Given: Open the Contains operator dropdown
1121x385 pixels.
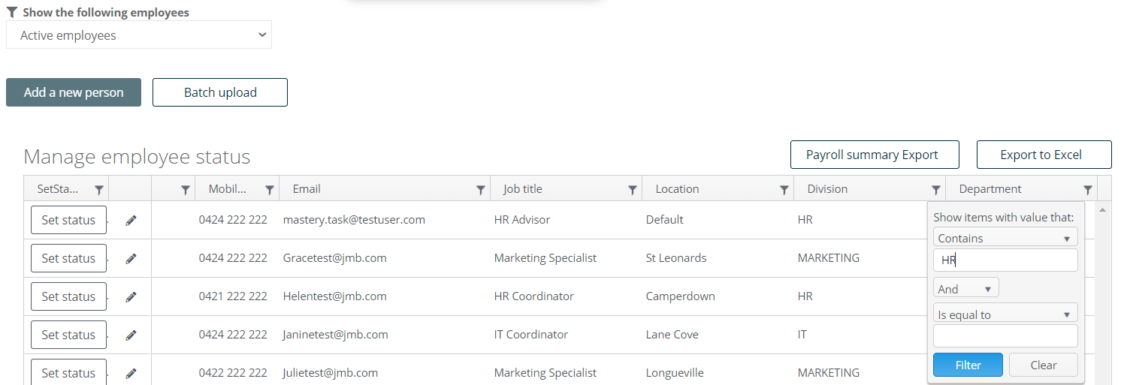Looking at the screenshot, I should (x=1005, y=238).
